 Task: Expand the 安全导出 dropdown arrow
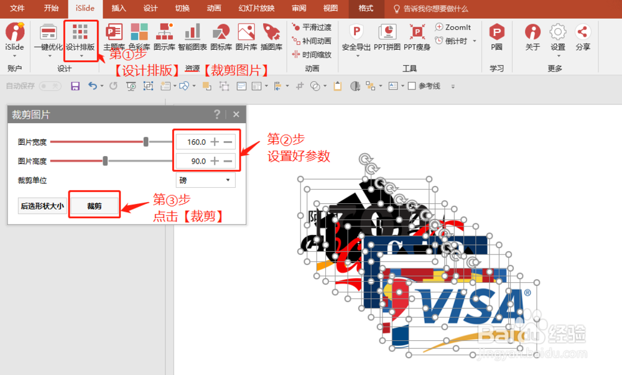tap(358, 56)
